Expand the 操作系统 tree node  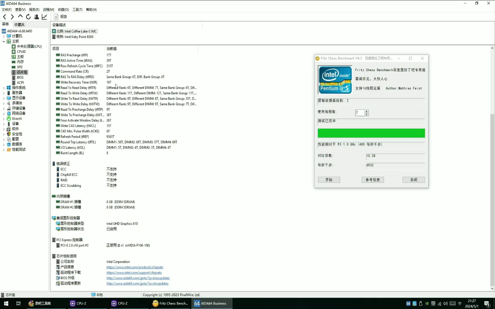tap(4, 88)
